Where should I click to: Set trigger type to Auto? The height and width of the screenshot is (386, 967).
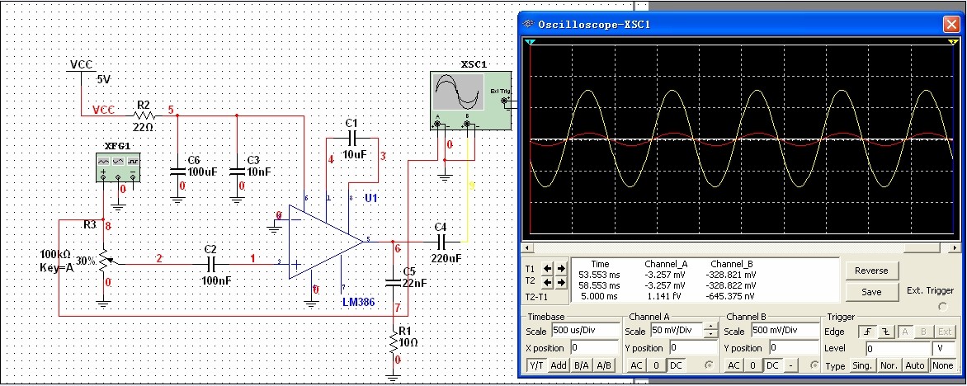[914, 365]
